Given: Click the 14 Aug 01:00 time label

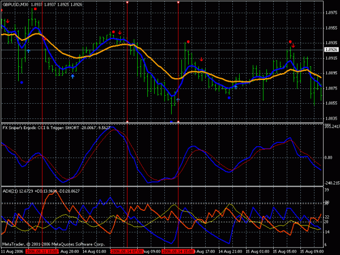Looking at the screenshot, I should [95, 252].
